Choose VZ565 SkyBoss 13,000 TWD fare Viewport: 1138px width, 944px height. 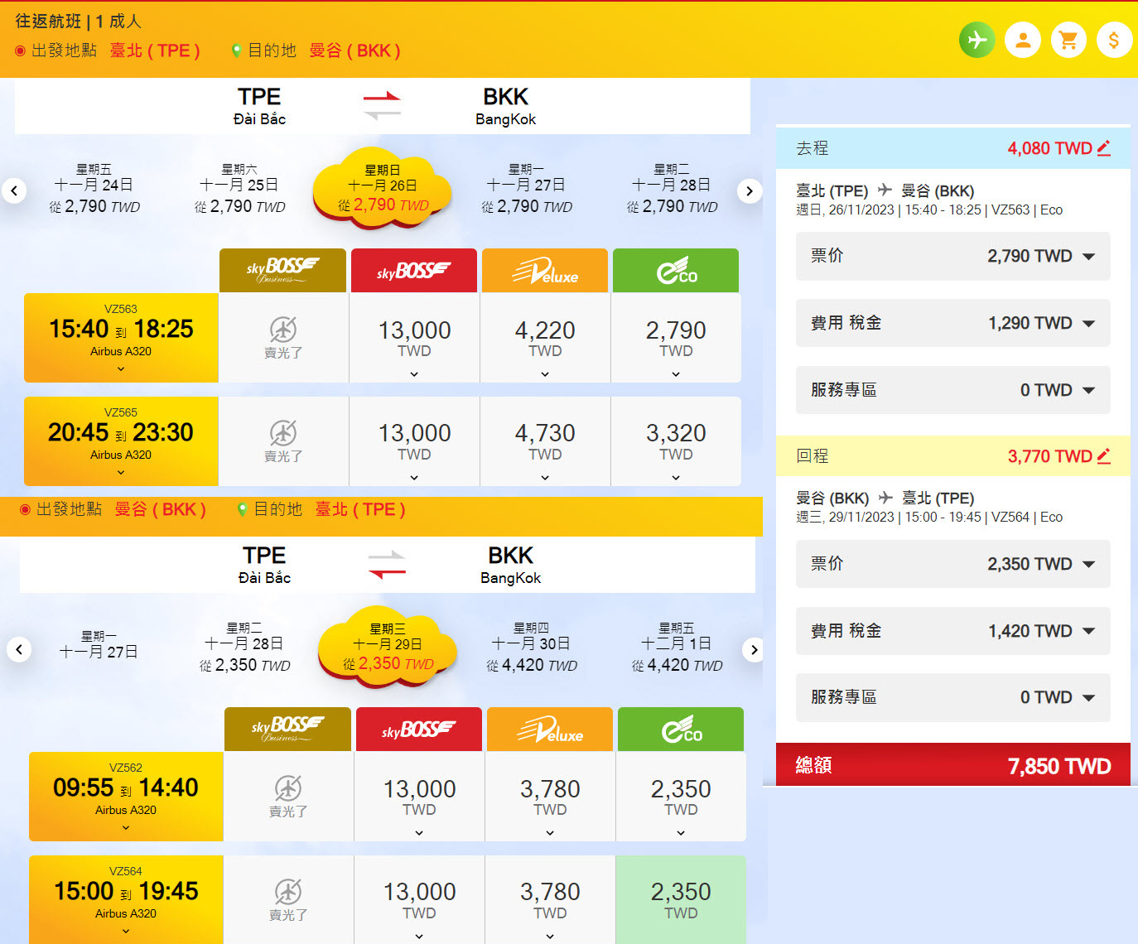(414, 441)
